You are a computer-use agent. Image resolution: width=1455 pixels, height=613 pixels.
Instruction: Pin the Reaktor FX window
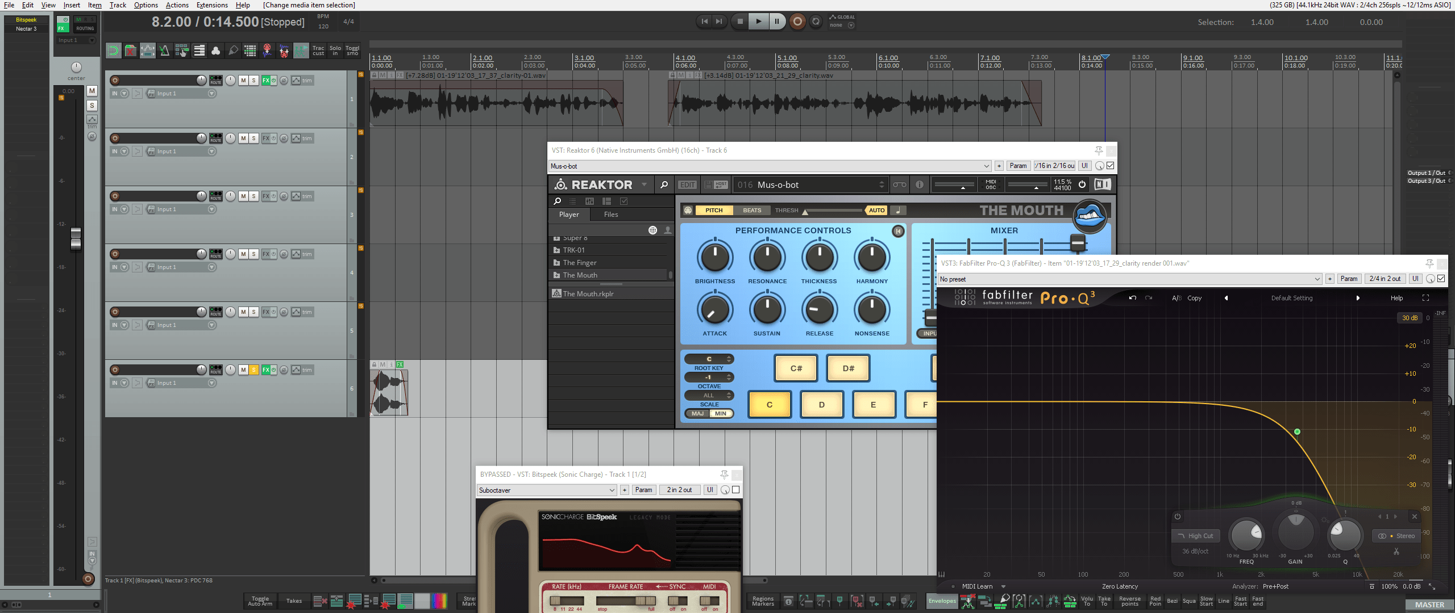pyautogui.click(x=1099, y=150)
